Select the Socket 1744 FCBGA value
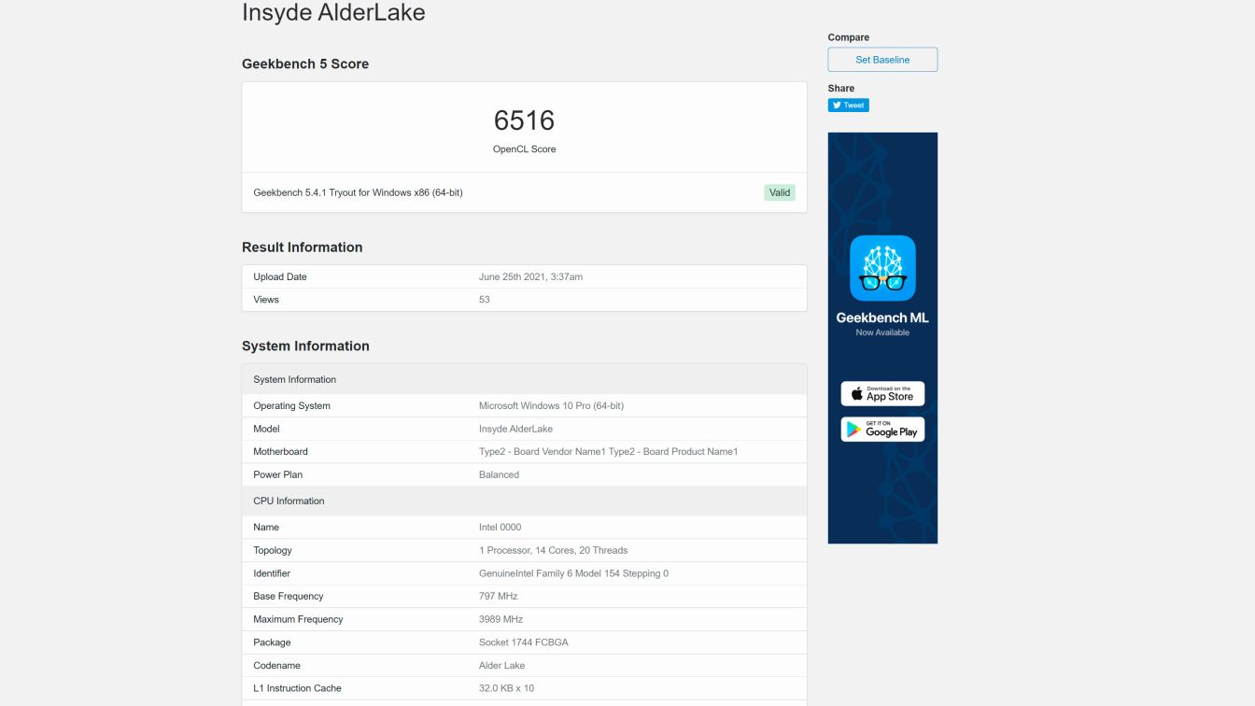This screenshot has width=1255, height=706. point(523,642)
